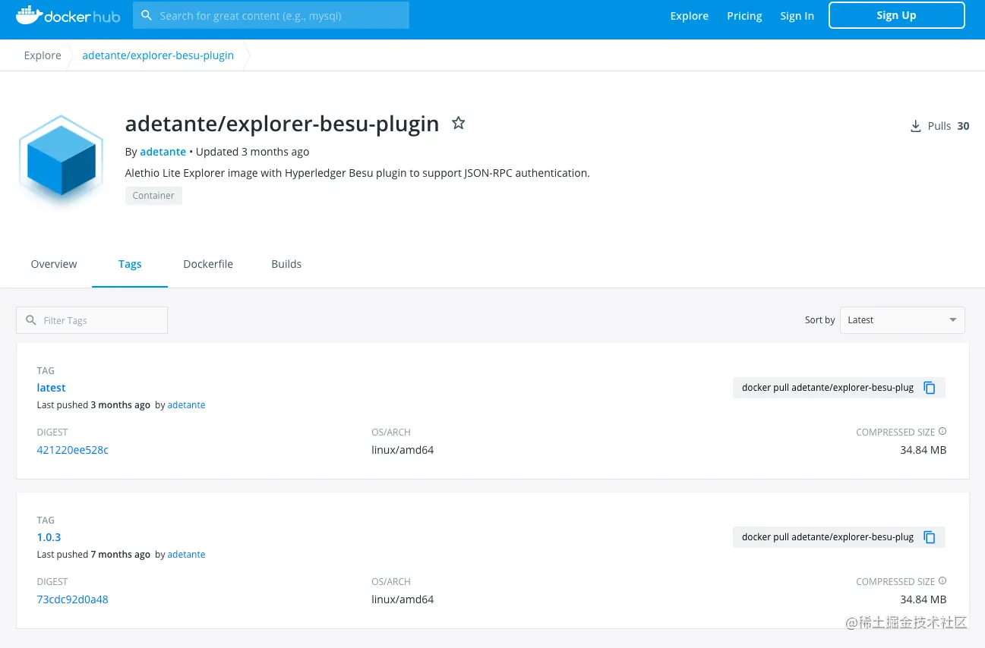985x648 pixels.
Task: Click Explore in the breadcrumb
Action: [43, 55]
